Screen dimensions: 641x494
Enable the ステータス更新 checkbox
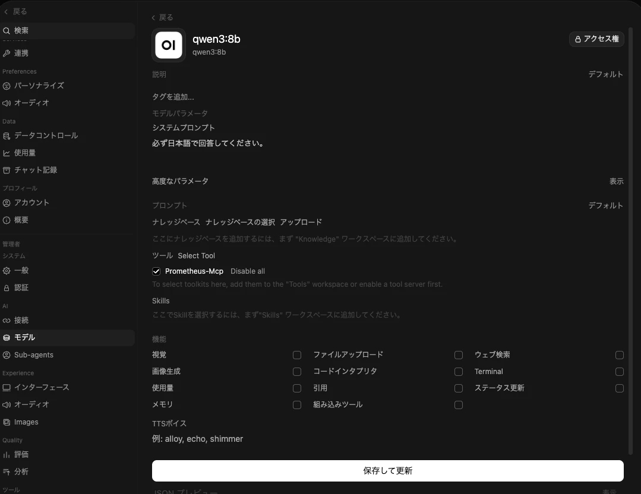(x=620, y=388)
